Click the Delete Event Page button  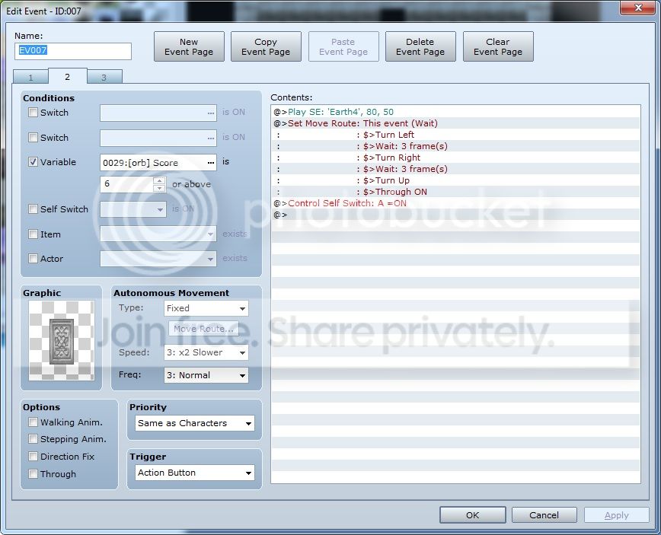[420, 46]
